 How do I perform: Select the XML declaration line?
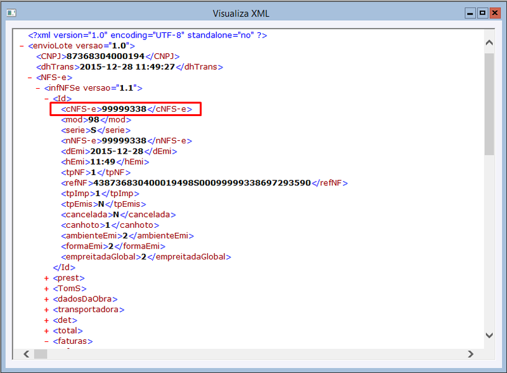click(x=148, y=36)
